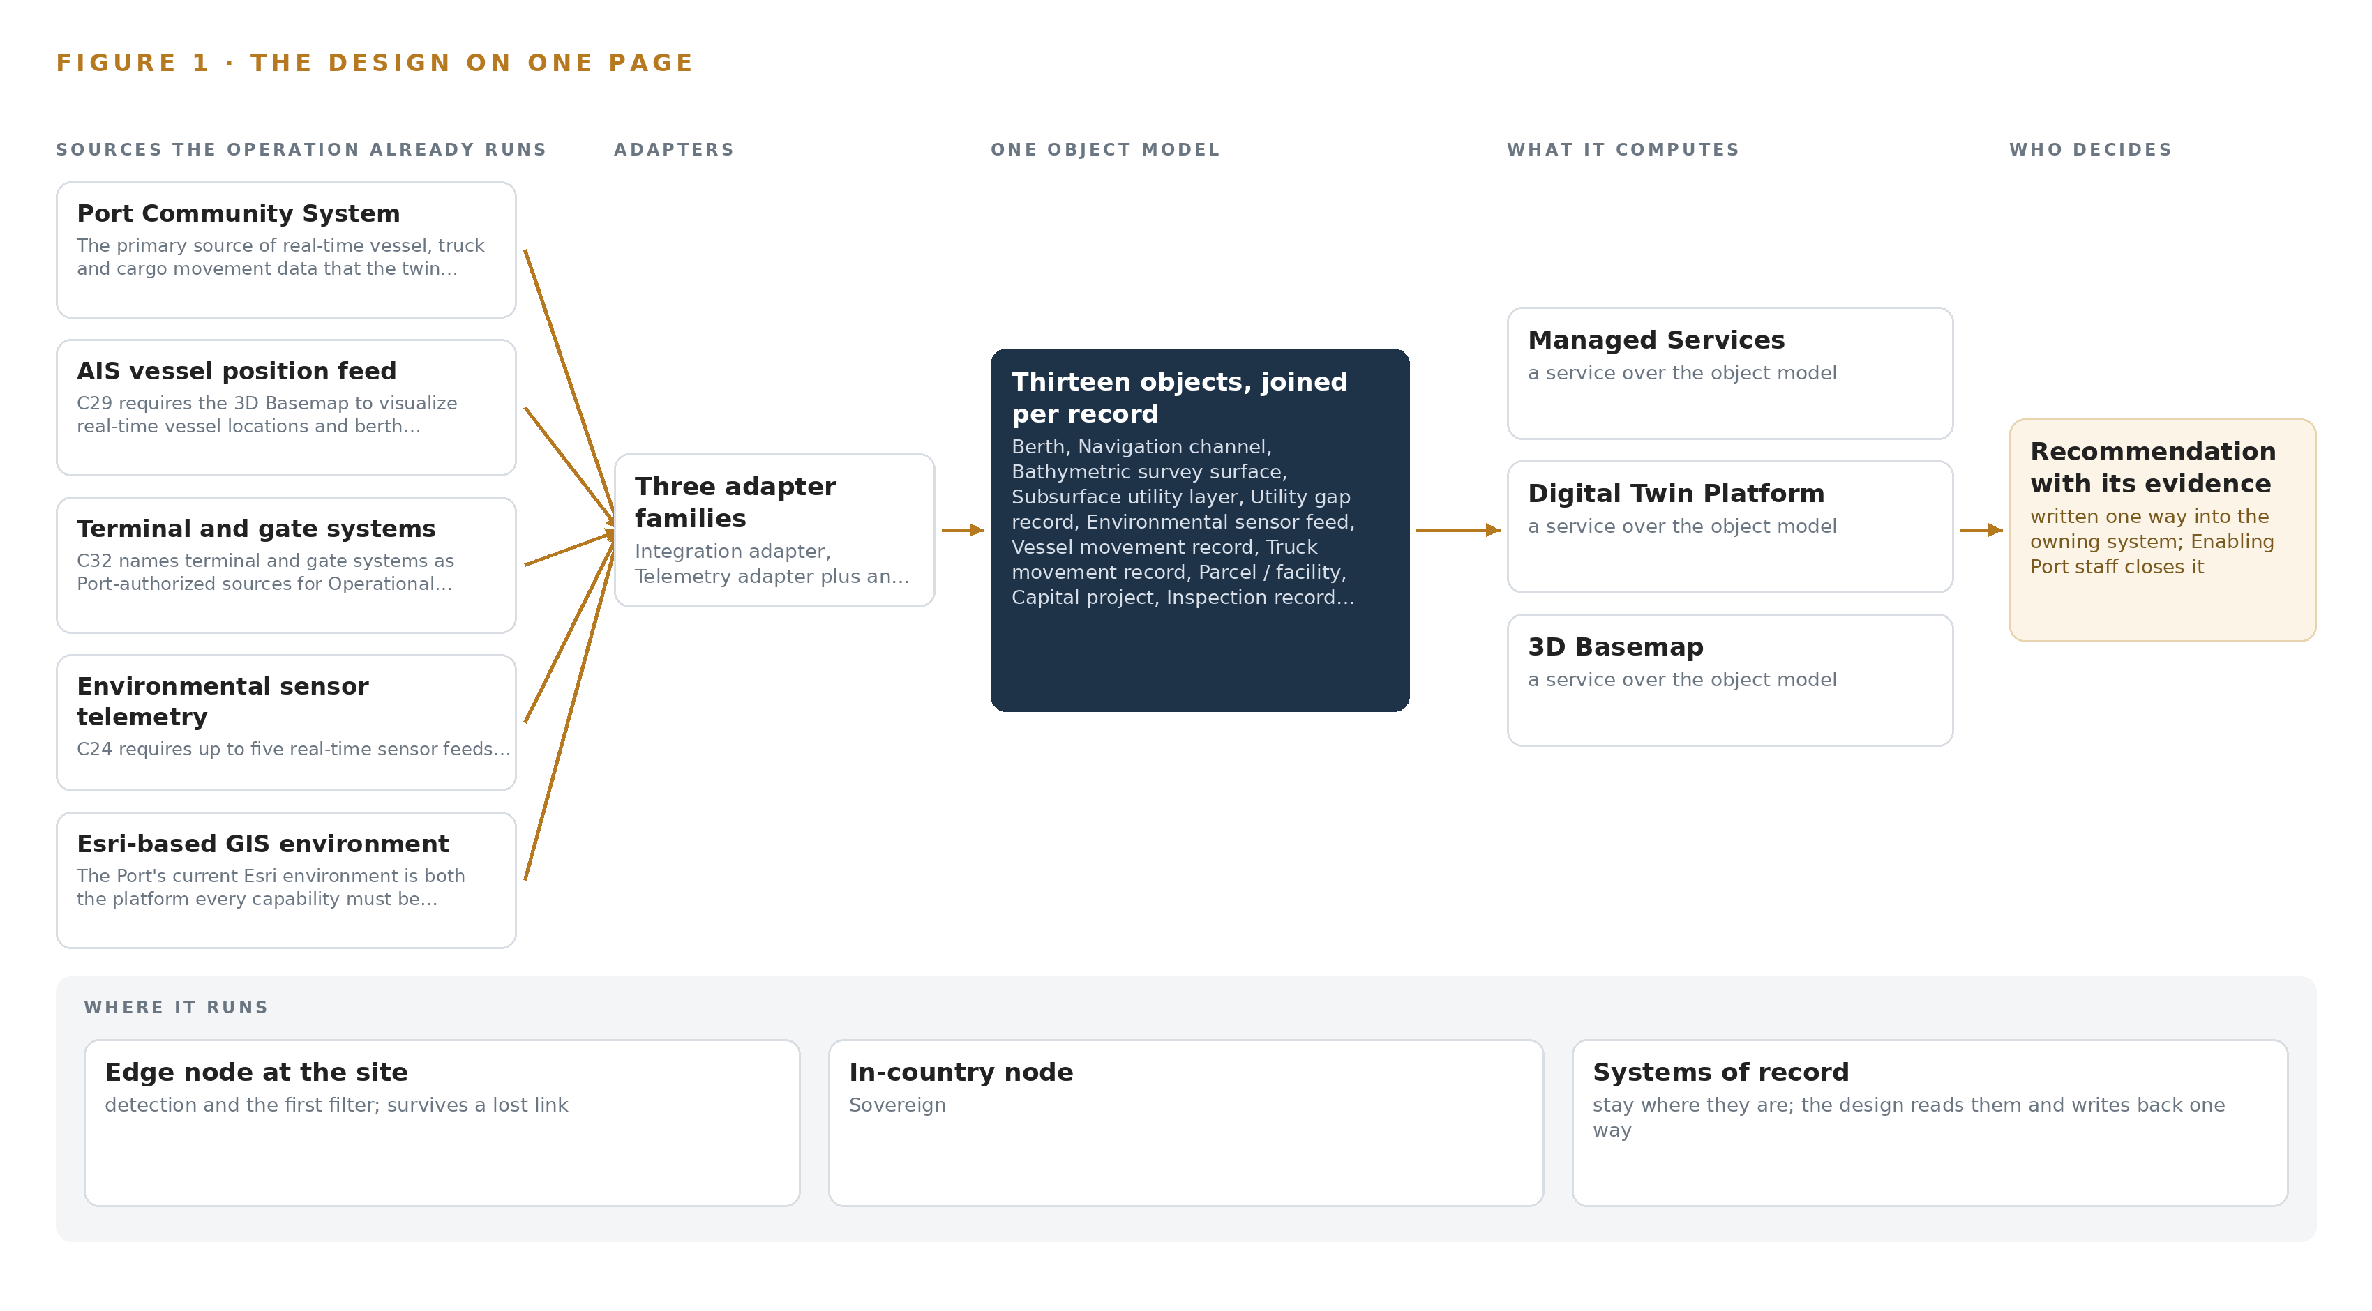Click the One Object Model column header
The height and width of the screenshot is (1311, 2372).
click(x=1105, y=149)
